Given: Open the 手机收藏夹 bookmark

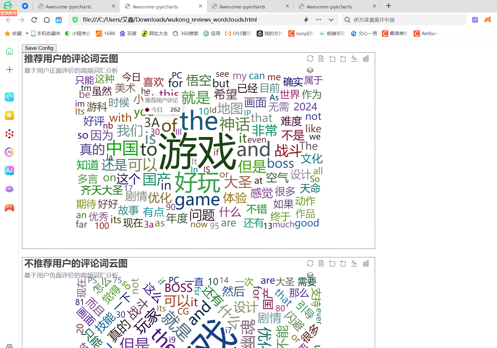Looking at the screenshot, I should coord(46,34).
